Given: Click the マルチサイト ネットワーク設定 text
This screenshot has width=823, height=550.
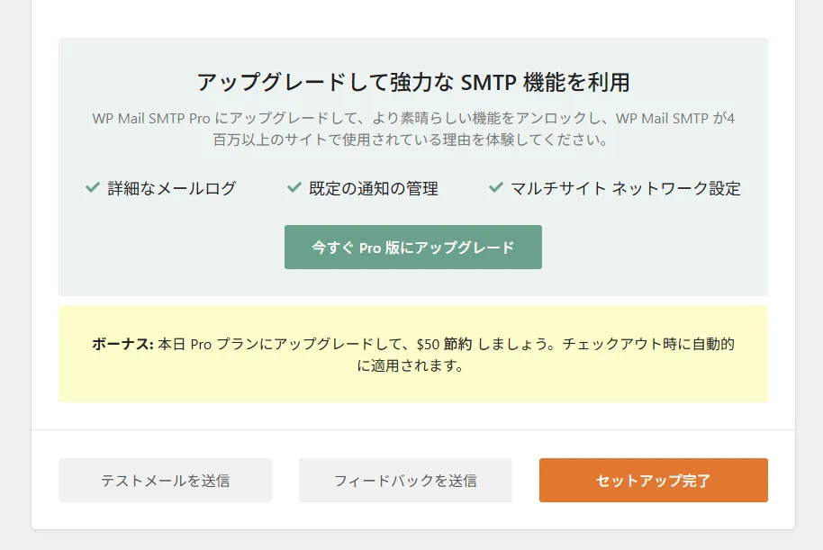Looking at the screenshot, I should pos(626,188).
